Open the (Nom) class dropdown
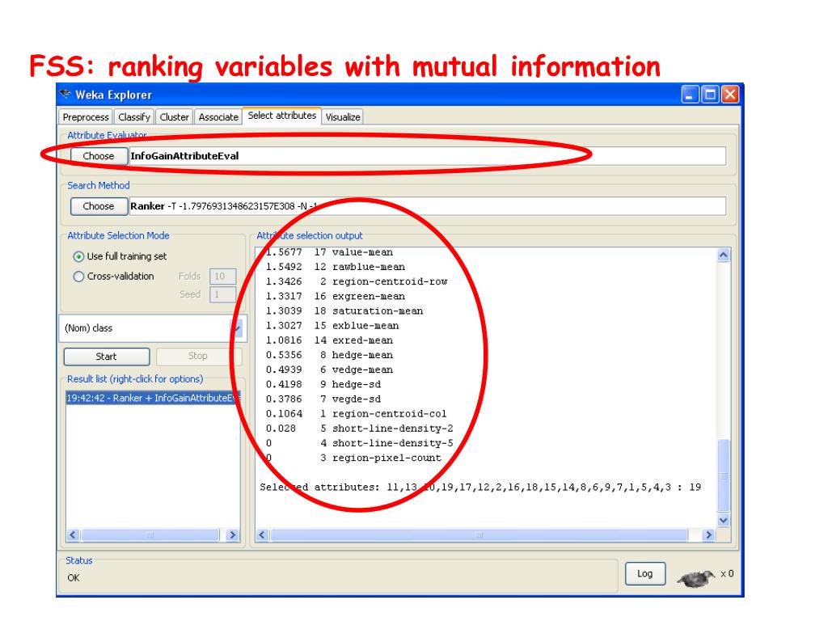This screenshot has width=828, height=621. [151, 328]
